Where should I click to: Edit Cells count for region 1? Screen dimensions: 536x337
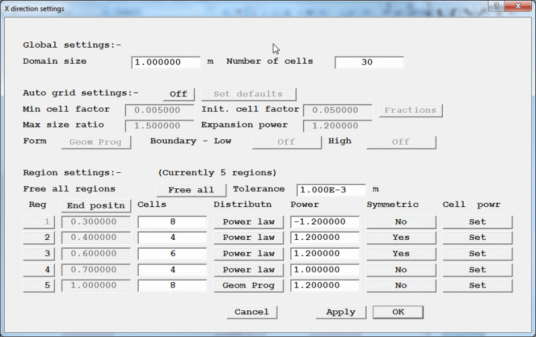click(172, 221)
